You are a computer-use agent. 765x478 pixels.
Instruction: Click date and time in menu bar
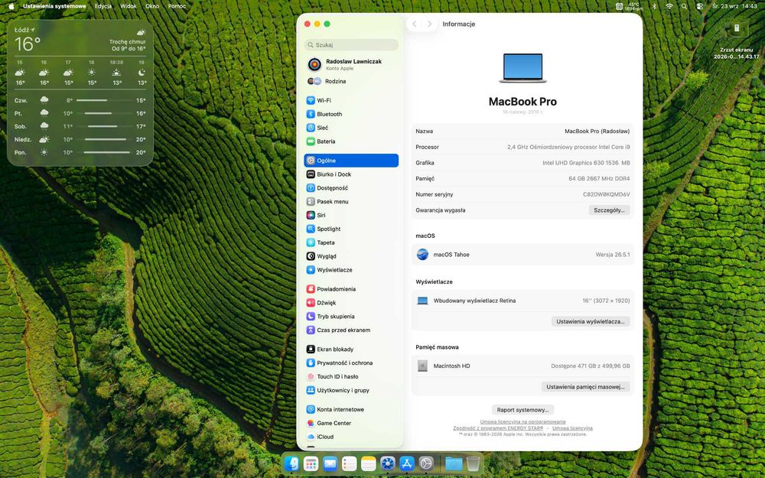pyautogui.click(x=734, y=6)
